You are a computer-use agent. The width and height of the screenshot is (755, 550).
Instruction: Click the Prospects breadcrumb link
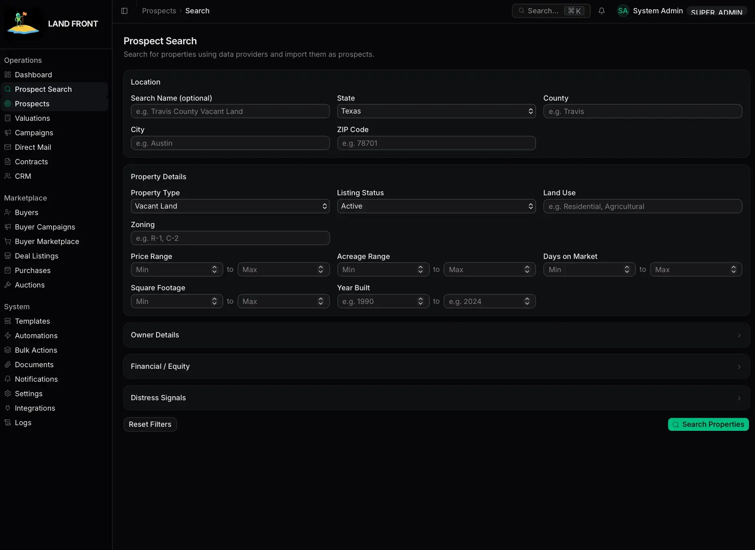[x=159, y=11]
